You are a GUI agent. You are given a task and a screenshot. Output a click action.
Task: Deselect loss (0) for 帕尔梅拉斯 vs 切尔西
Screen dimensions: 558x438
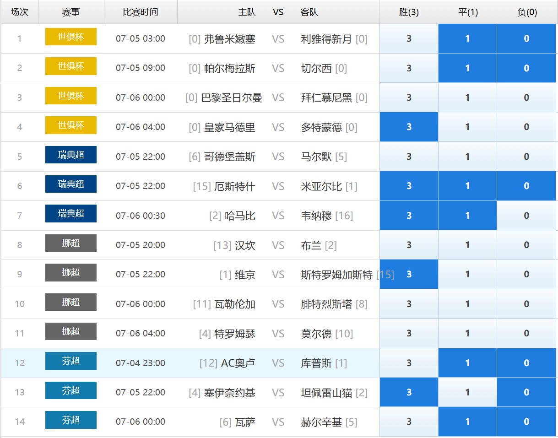click(526, 68)
